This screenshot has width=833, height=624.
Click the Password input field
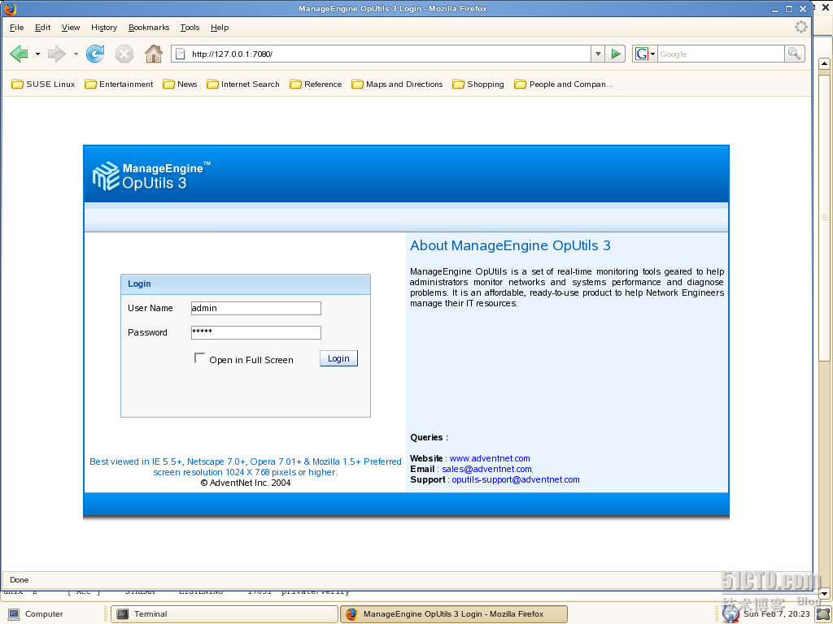(x=256, y=332)
